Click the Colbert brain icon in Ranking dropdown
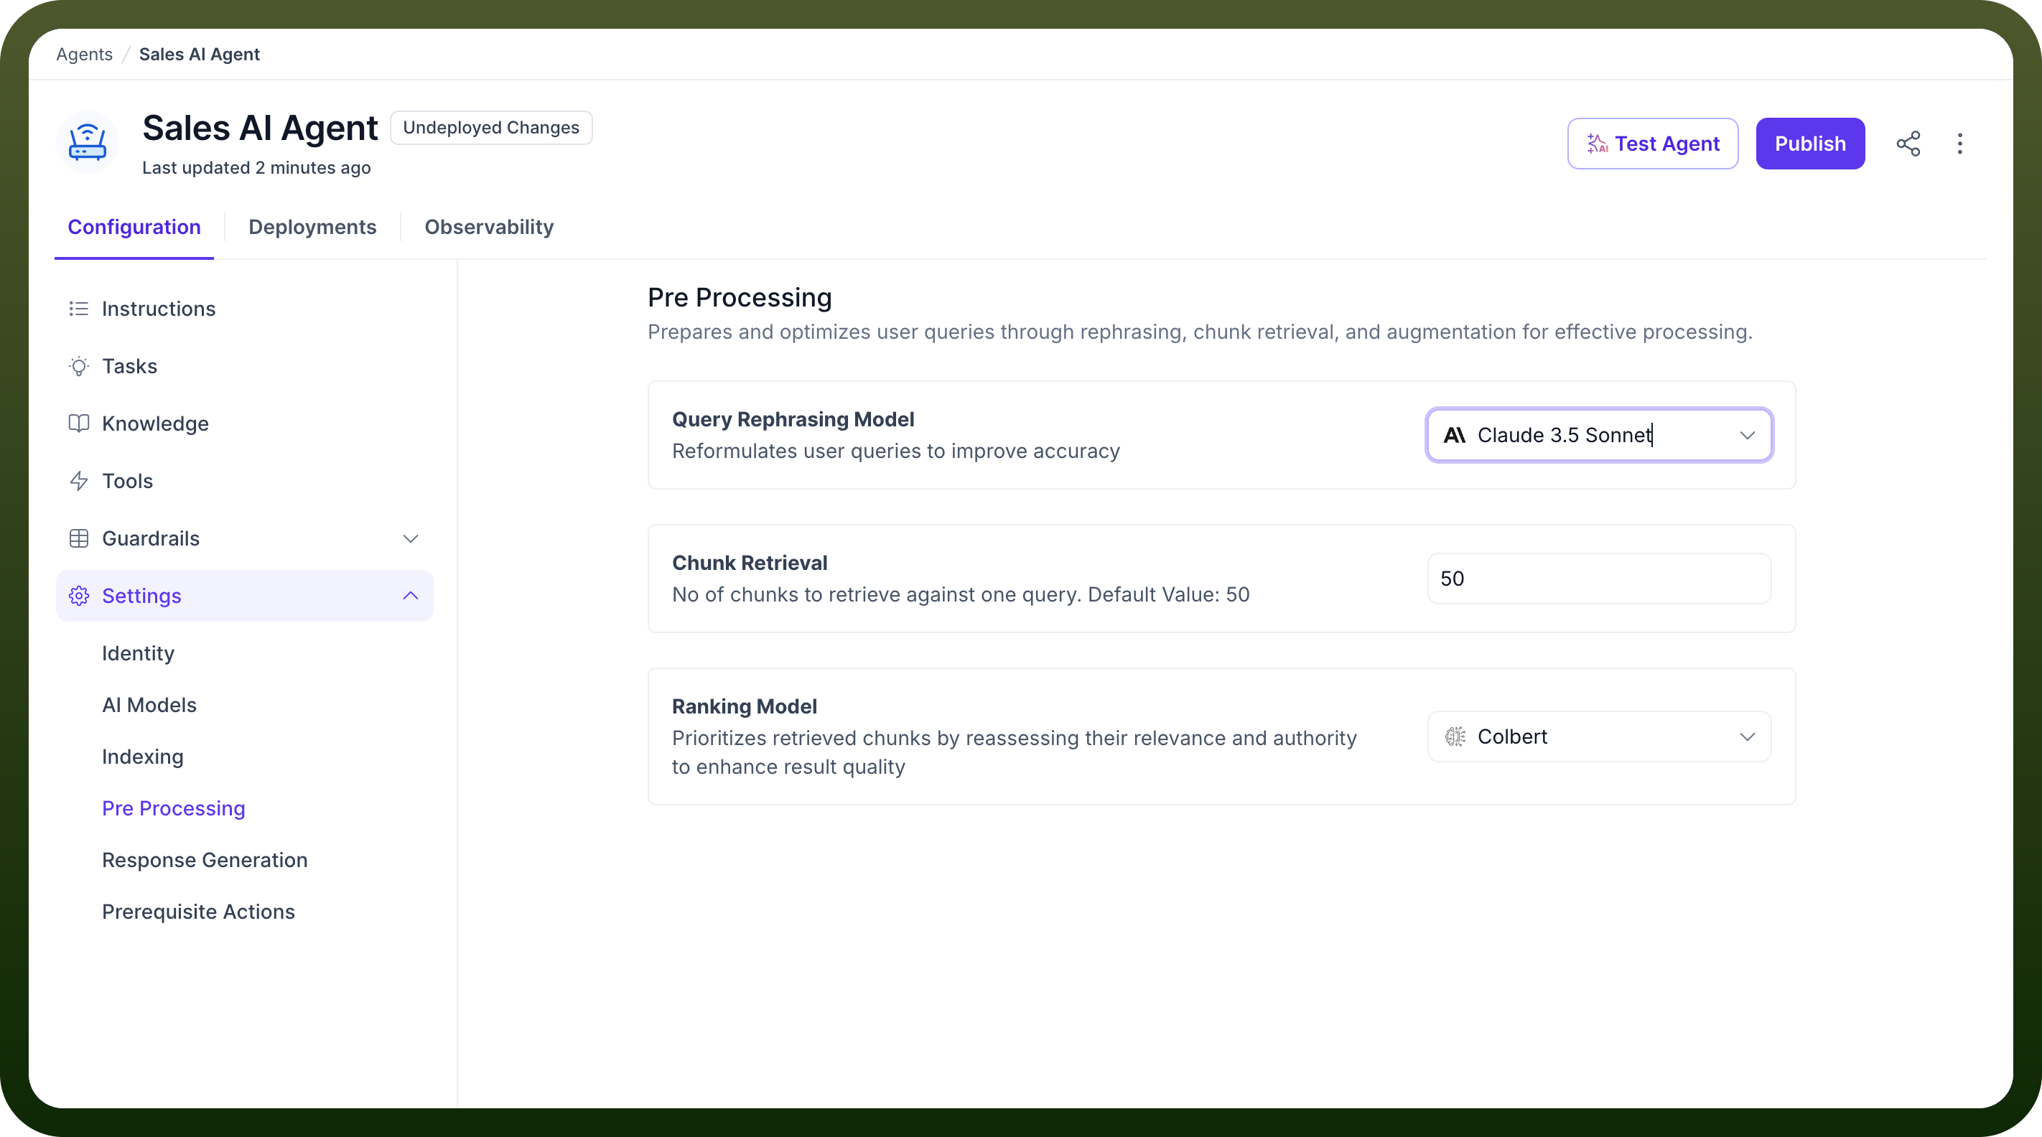Image resolution: width=2042 pixels, height=1137 pixels. click(x=1455, y=737)
